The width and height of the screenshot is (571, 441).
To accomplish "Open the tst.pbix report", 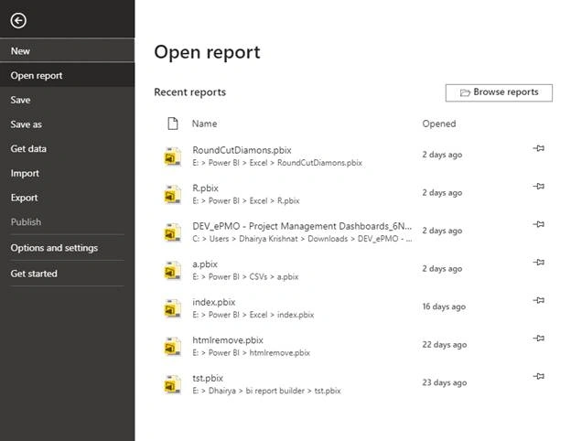I will click(x=208, y=378).
